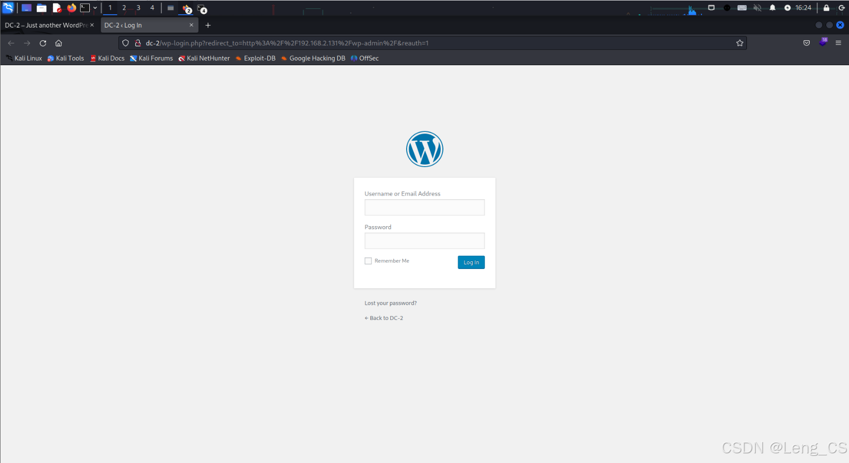Open the Google Hacking DB bookmark
Image resolution: width=849 pixels, height=463 pixels.
(313, 58)
